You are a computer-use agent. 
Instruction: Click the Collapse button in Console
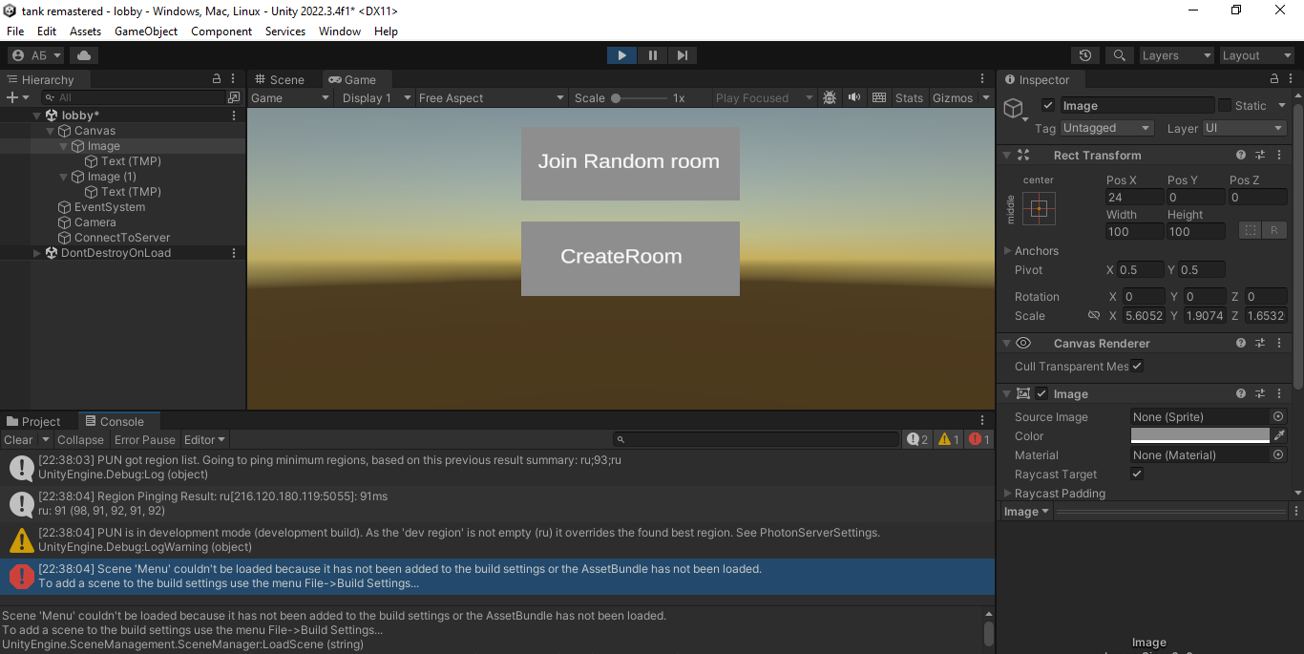80,440
